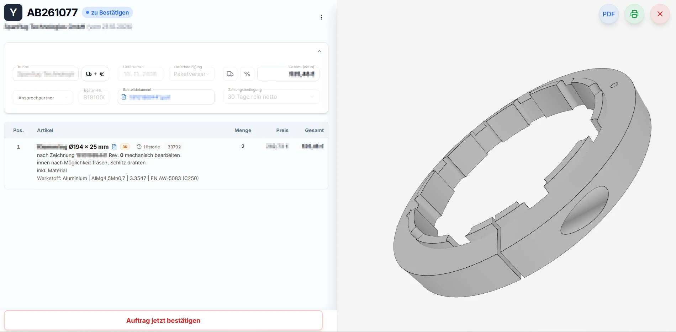676x332 pixels.
Task: Click the Gesamt (netto) field
Action: 288,74
